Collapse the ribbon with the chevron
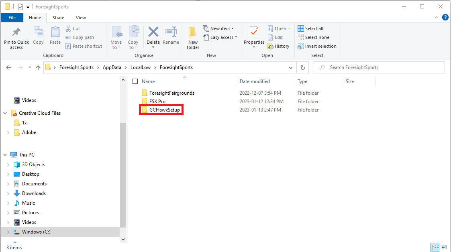This screenshot has width=451, height=252. coord(436,18)
